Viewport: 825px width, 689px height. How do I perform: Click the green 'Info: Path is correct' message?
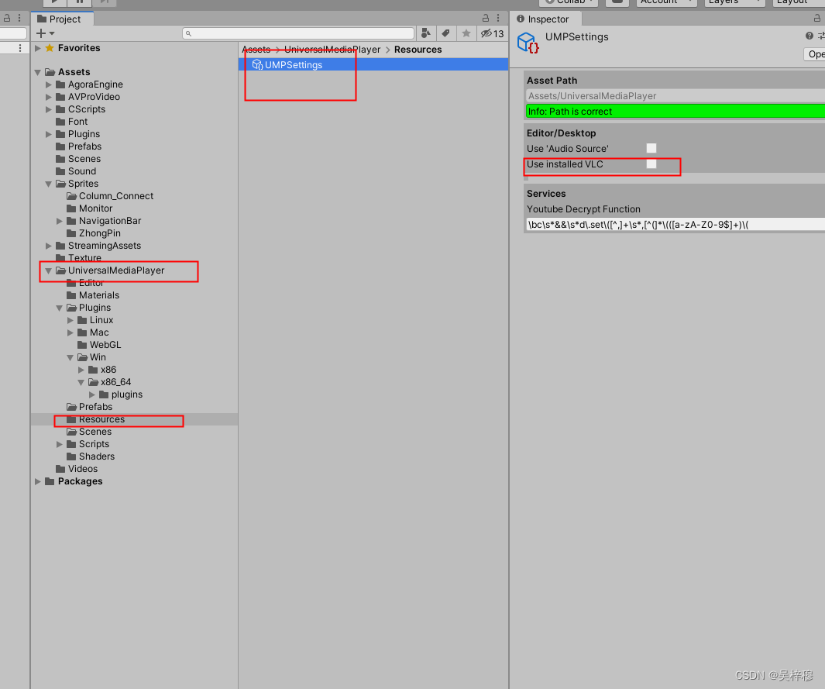(x=675, y=111)
